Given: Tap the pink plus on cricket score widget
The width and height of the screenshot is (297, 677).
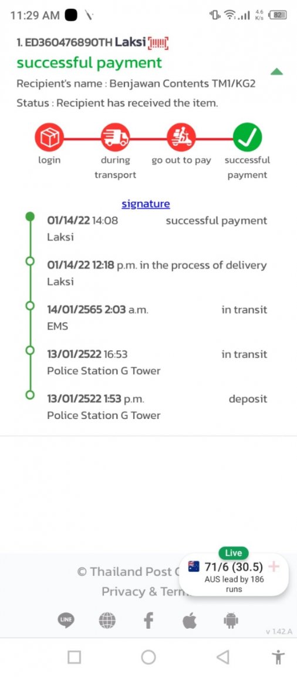Looking at the screenshot, I should (274, 567).
